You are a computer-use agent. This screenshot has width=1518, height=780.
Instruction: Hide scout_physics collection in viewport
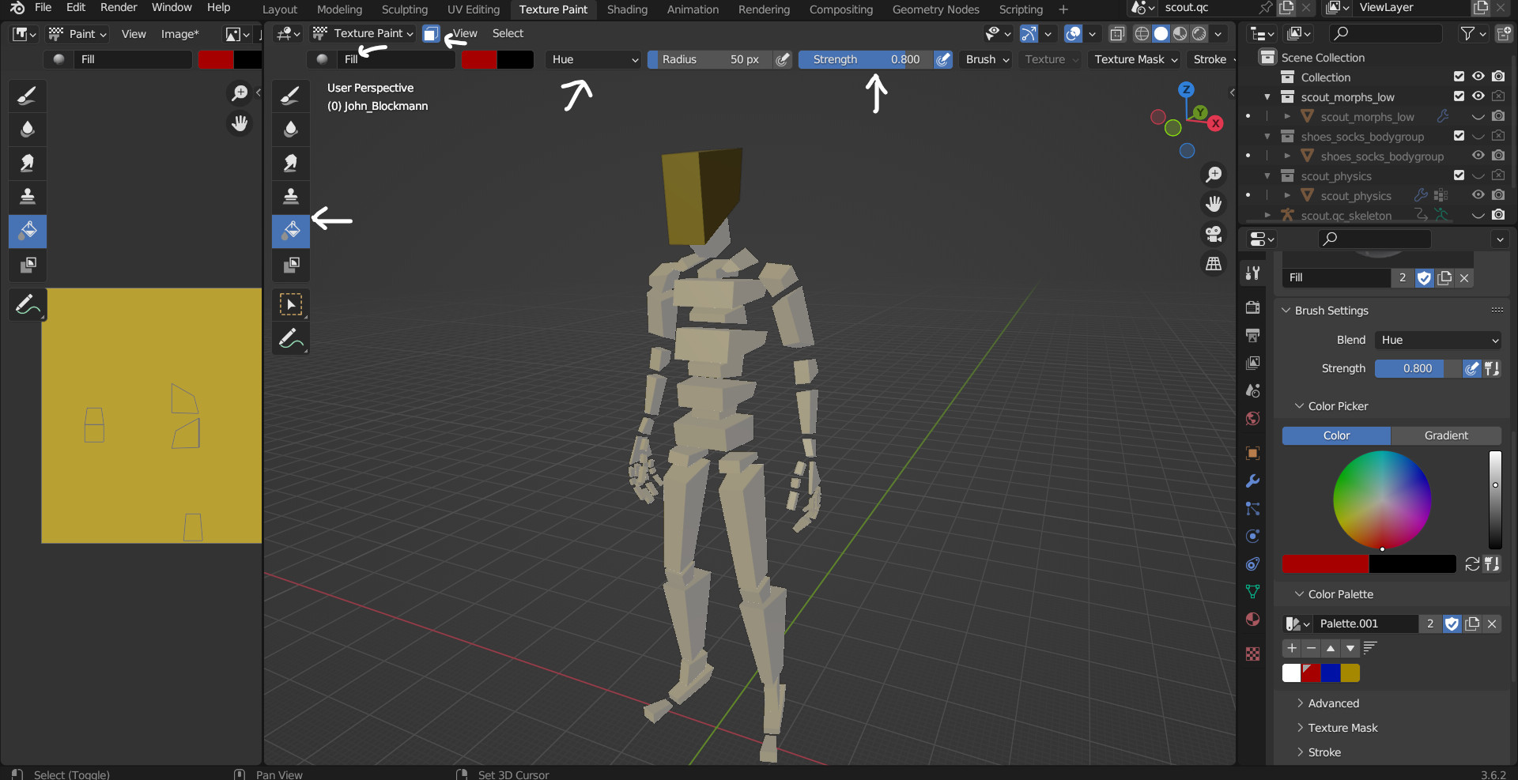click(1478, 175)
